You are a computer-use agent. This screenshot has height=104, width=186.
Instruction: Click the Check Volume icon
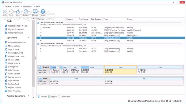[6, 63]
